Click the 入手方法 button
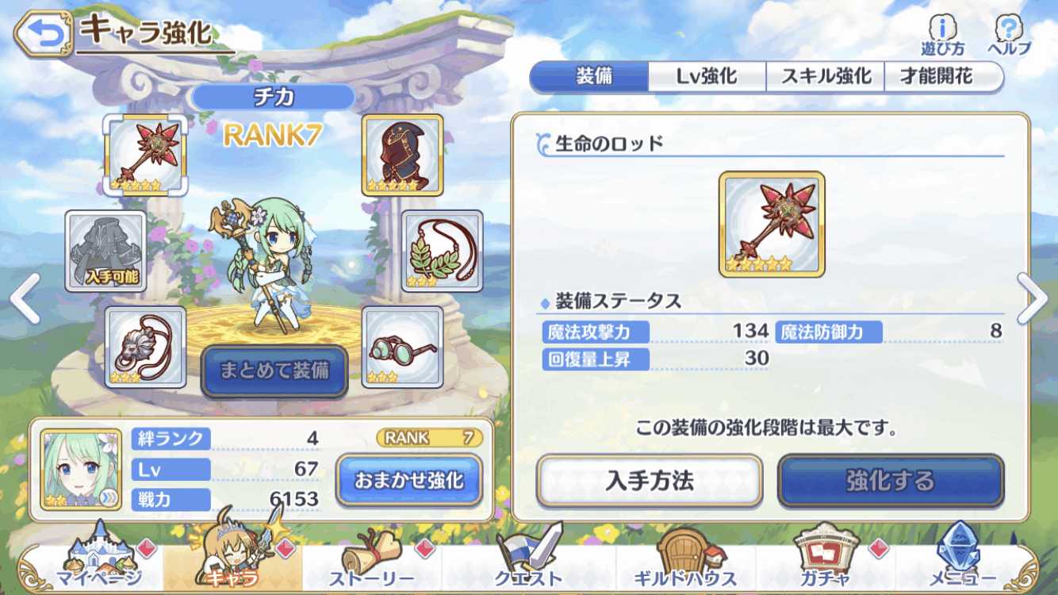Viewport: 1058px width, 595px height. click(650, 481)
